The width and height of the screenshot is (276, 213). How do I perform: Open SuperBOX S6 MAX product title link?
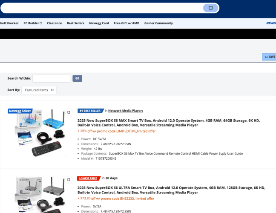click(168, 123)
